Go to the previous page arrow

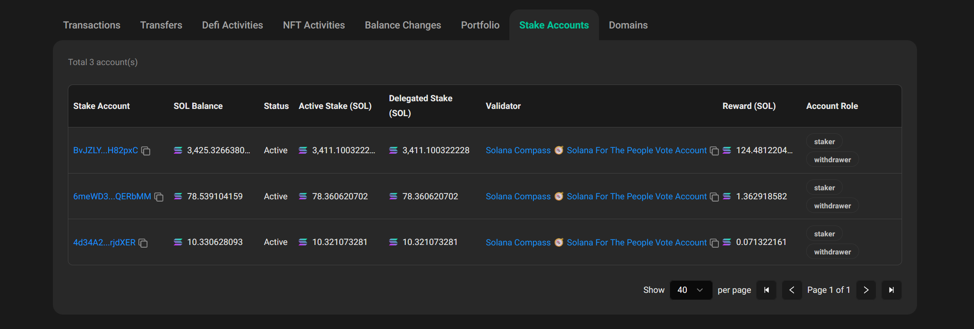(x=792, y=290)
